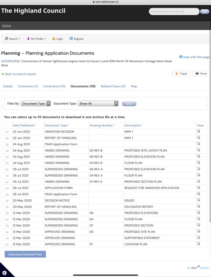211x277 pixels.
Task: Follow the Home link
Action: 7,26
